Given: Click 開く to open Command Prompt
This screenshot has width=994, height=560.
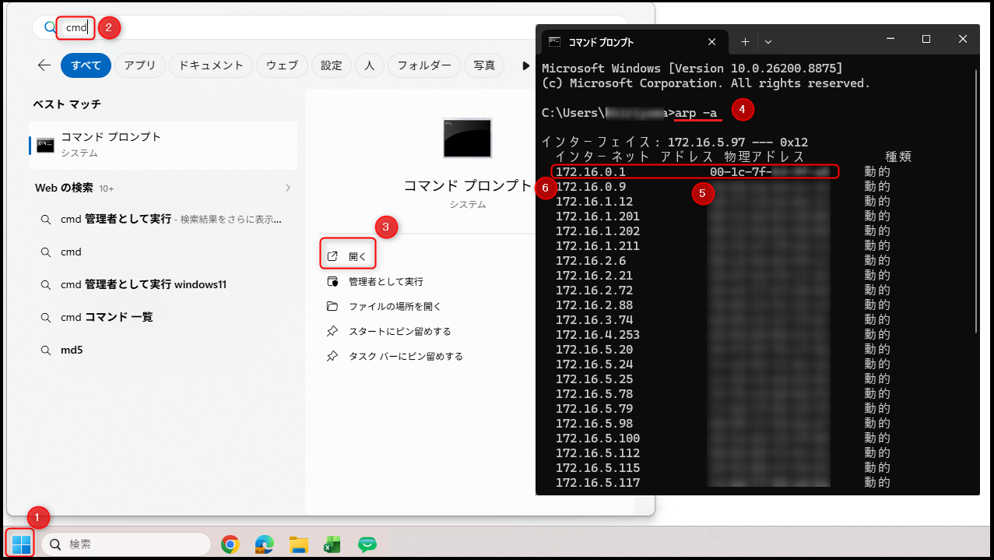Looking at the screenshot, I should (347, 256).
